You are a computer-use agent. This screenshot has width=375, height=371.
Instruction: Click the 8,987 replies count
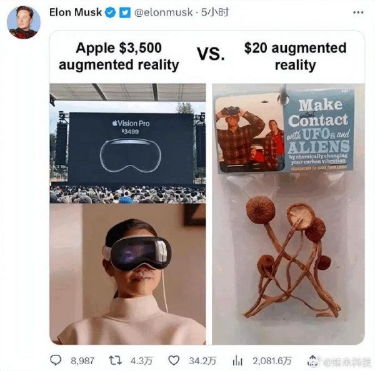[82, 361]
